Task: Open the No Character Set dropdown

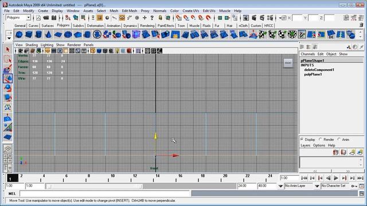Action: (317, 186)
